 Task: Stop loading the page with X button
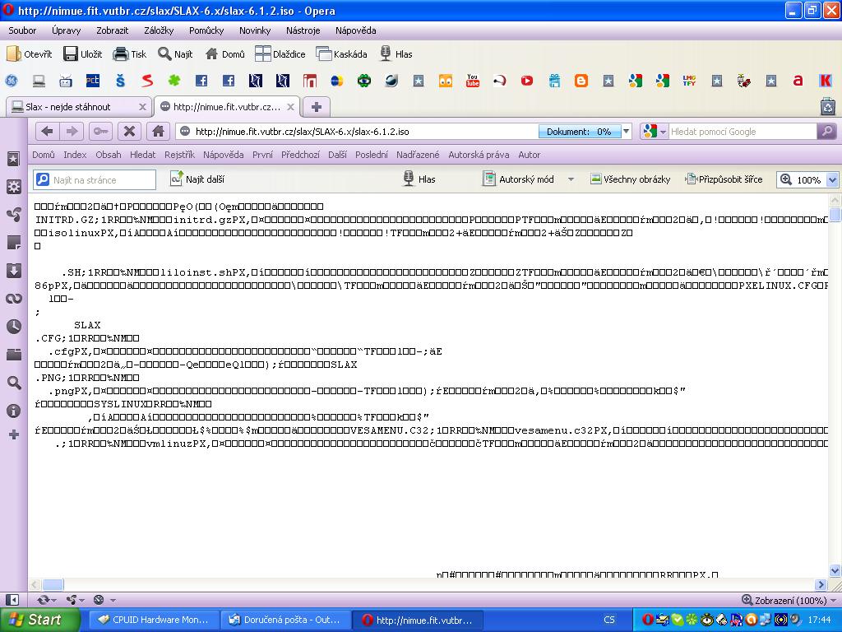point(128,132)
